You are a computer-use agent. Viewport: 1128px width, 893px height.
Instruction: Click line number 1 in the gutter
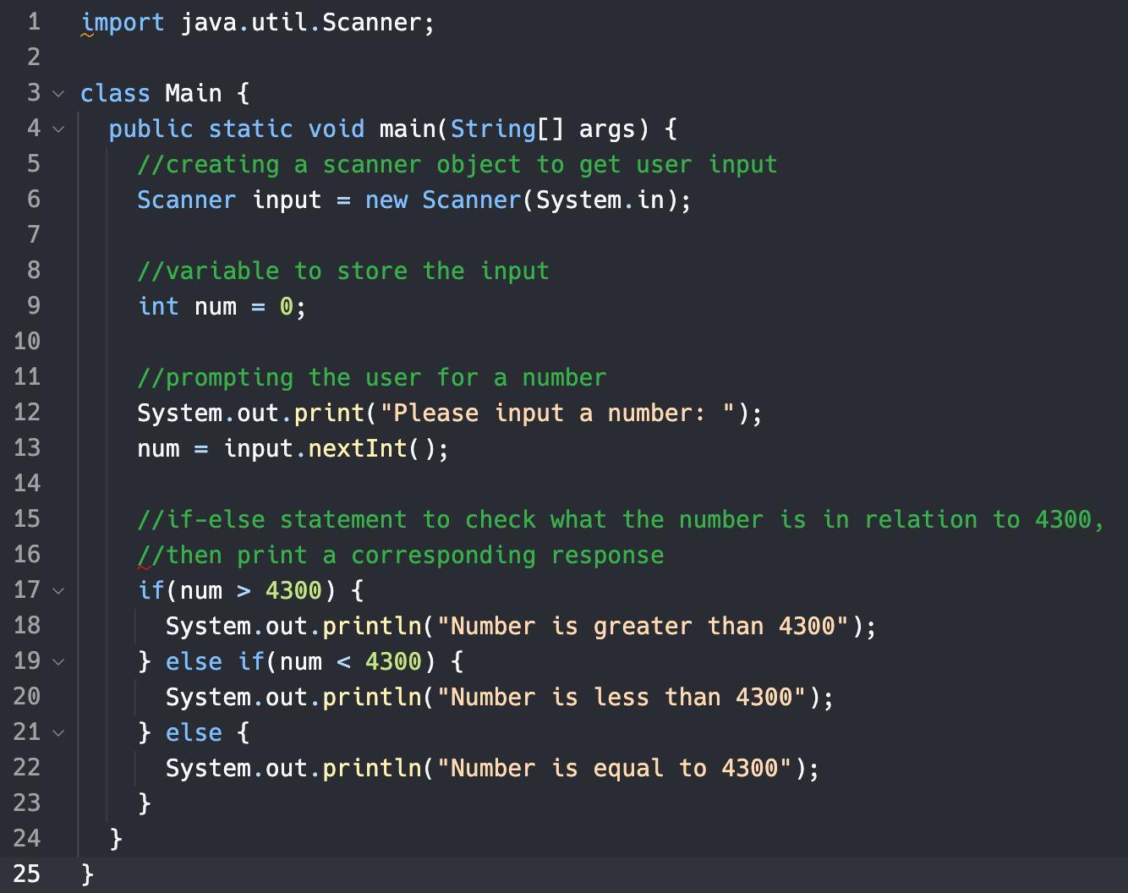[33, 22]
